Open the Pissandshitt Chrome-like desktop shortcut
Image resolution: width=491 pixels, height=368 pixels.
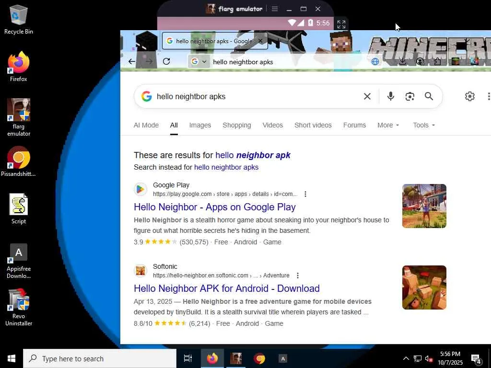click(x=18, y=161)
